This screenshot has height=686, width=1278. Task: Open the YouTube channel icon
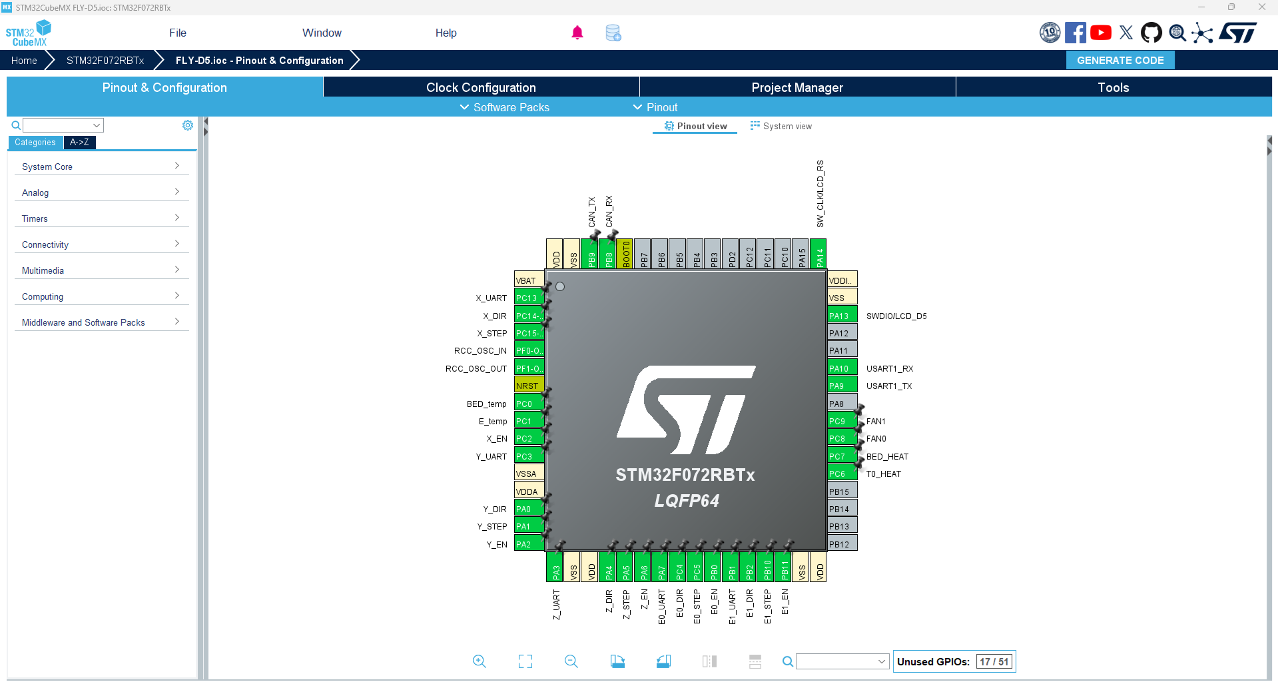click(x=1101, y=32)
